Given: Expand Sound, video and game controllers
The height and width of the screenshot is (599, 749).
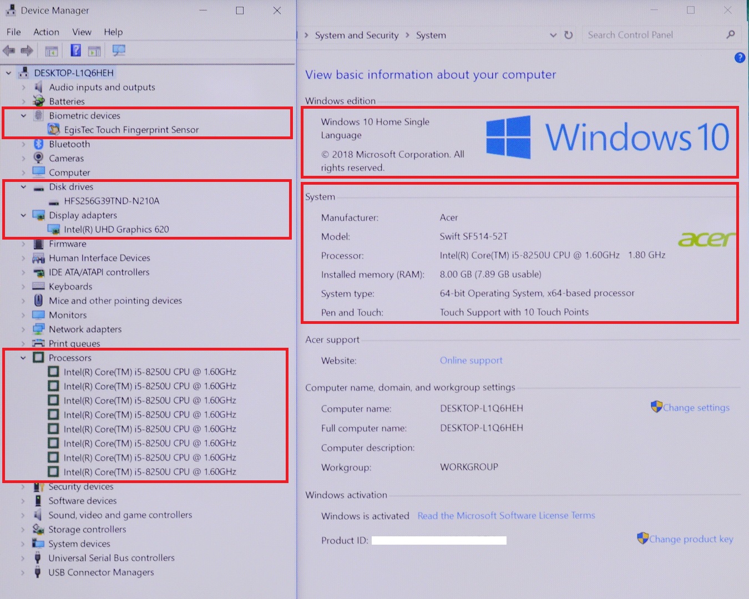Looking at the screenshot, I should (23, 515).
